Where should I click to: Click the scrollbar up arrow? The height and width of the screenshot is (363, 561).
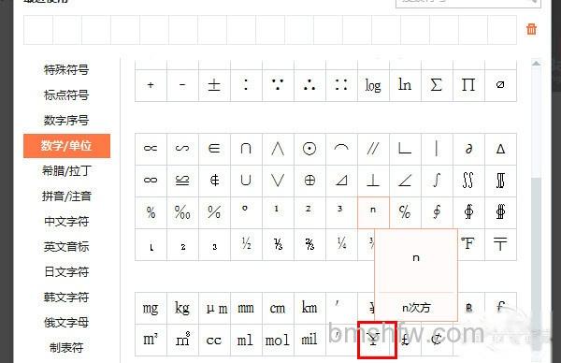(x=536, y=64)
